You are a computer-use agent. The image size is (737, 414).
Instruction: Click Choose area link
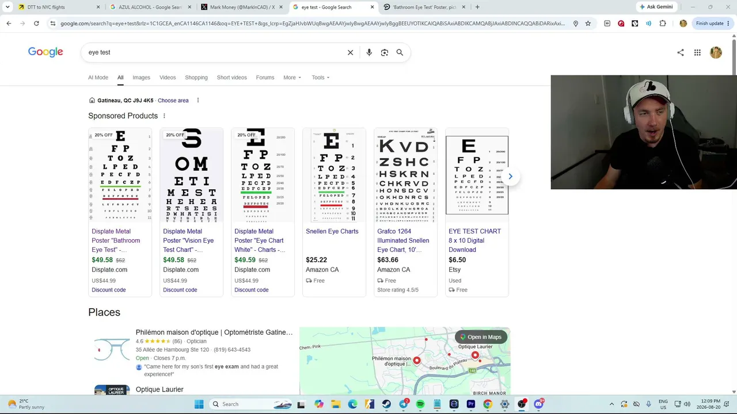point(173,101)
